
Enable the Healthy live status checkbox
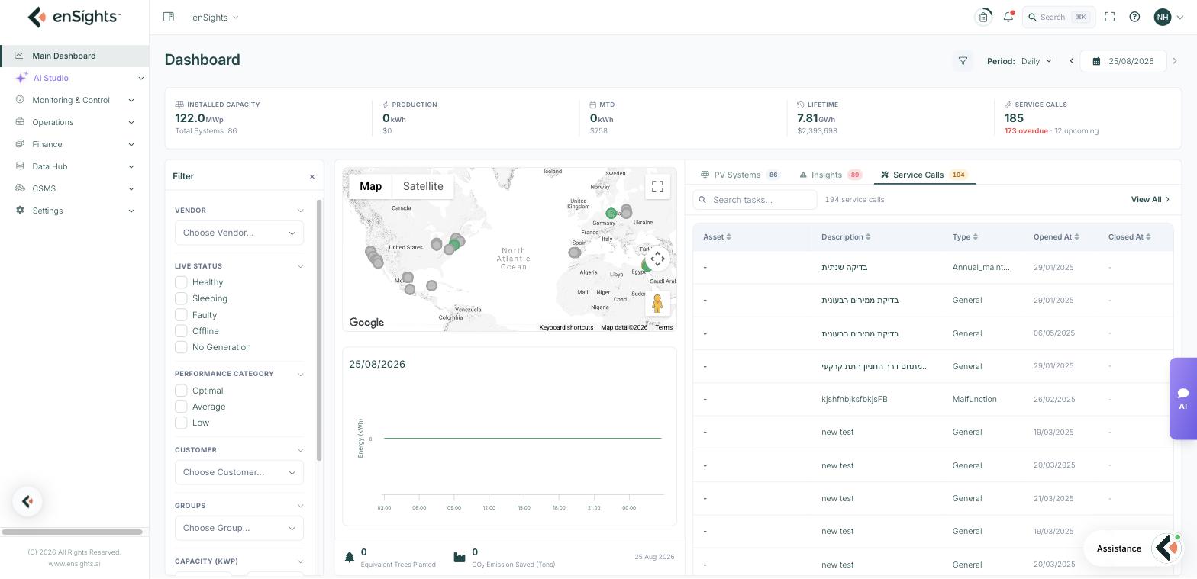(x=181, y=282)
